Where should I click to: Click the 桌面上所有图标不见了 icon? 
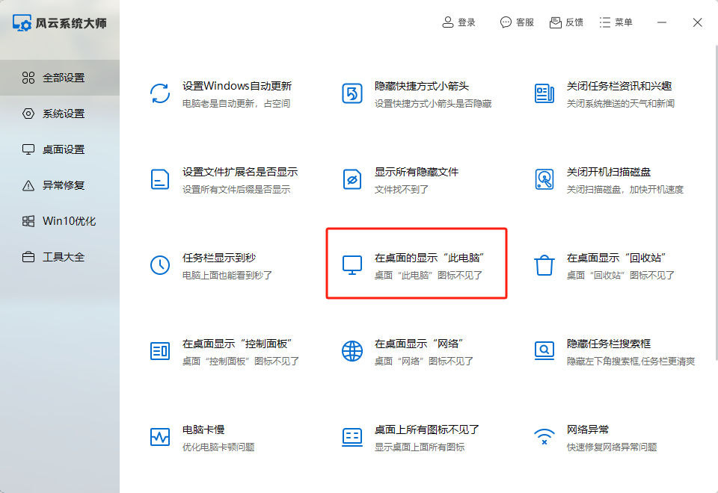tap(352, 437)
